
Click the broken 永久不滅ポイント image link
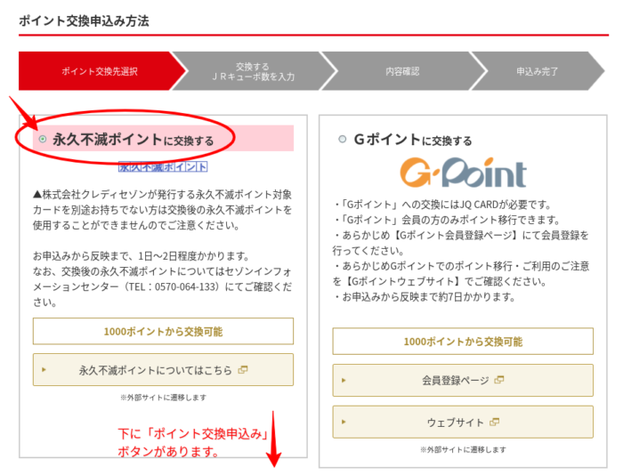(x=163, y=167)
